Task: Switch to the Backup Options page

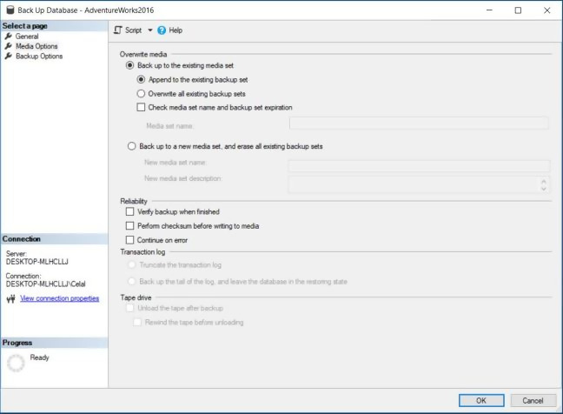Action: point(39,56)
